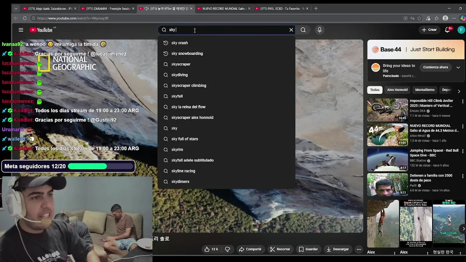Open more actions three-dot button under video

(359, 249)
